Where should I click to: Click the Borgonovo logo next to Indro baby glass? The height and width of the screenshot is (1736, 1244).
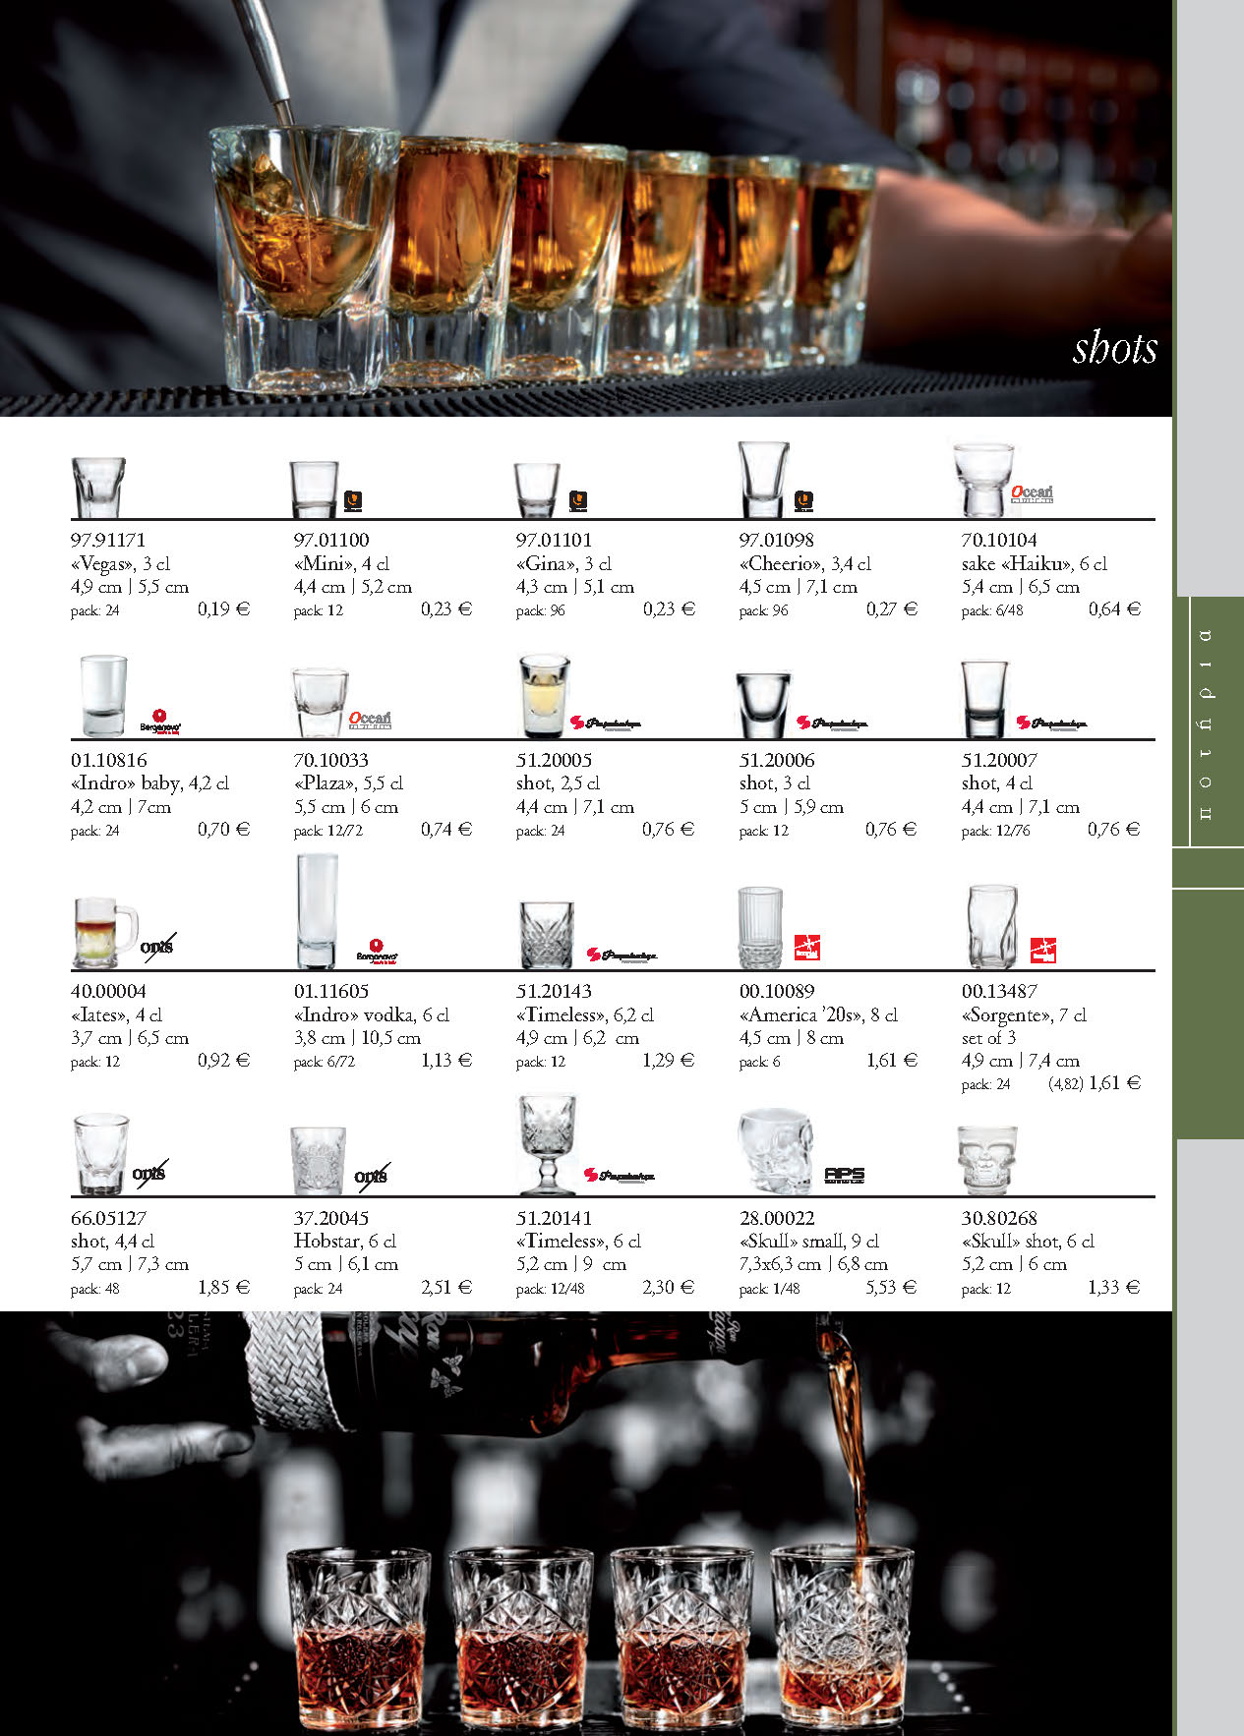point(160,723)
